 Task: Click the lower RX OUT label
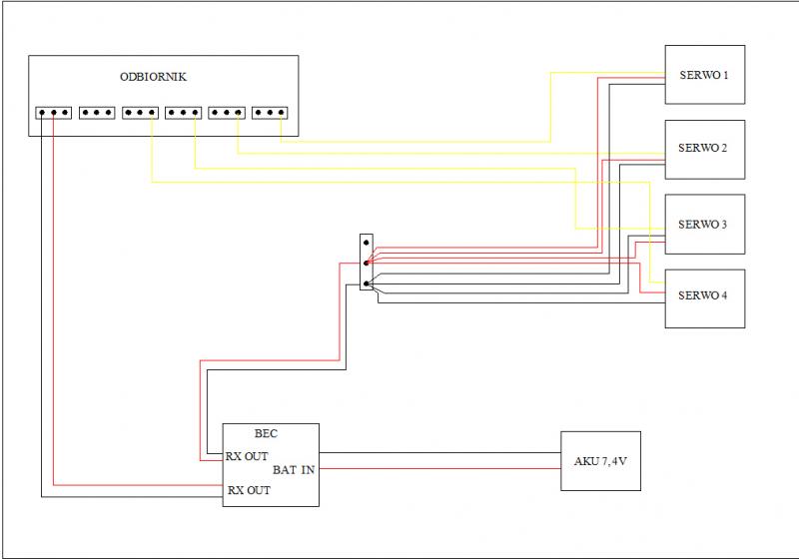coord(249,491)
